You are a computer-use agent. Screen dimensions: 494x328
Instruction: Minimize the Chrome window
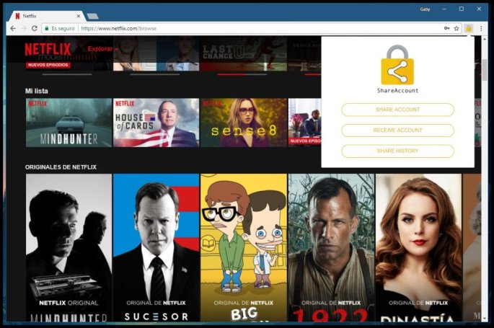[x=444, y=9]
